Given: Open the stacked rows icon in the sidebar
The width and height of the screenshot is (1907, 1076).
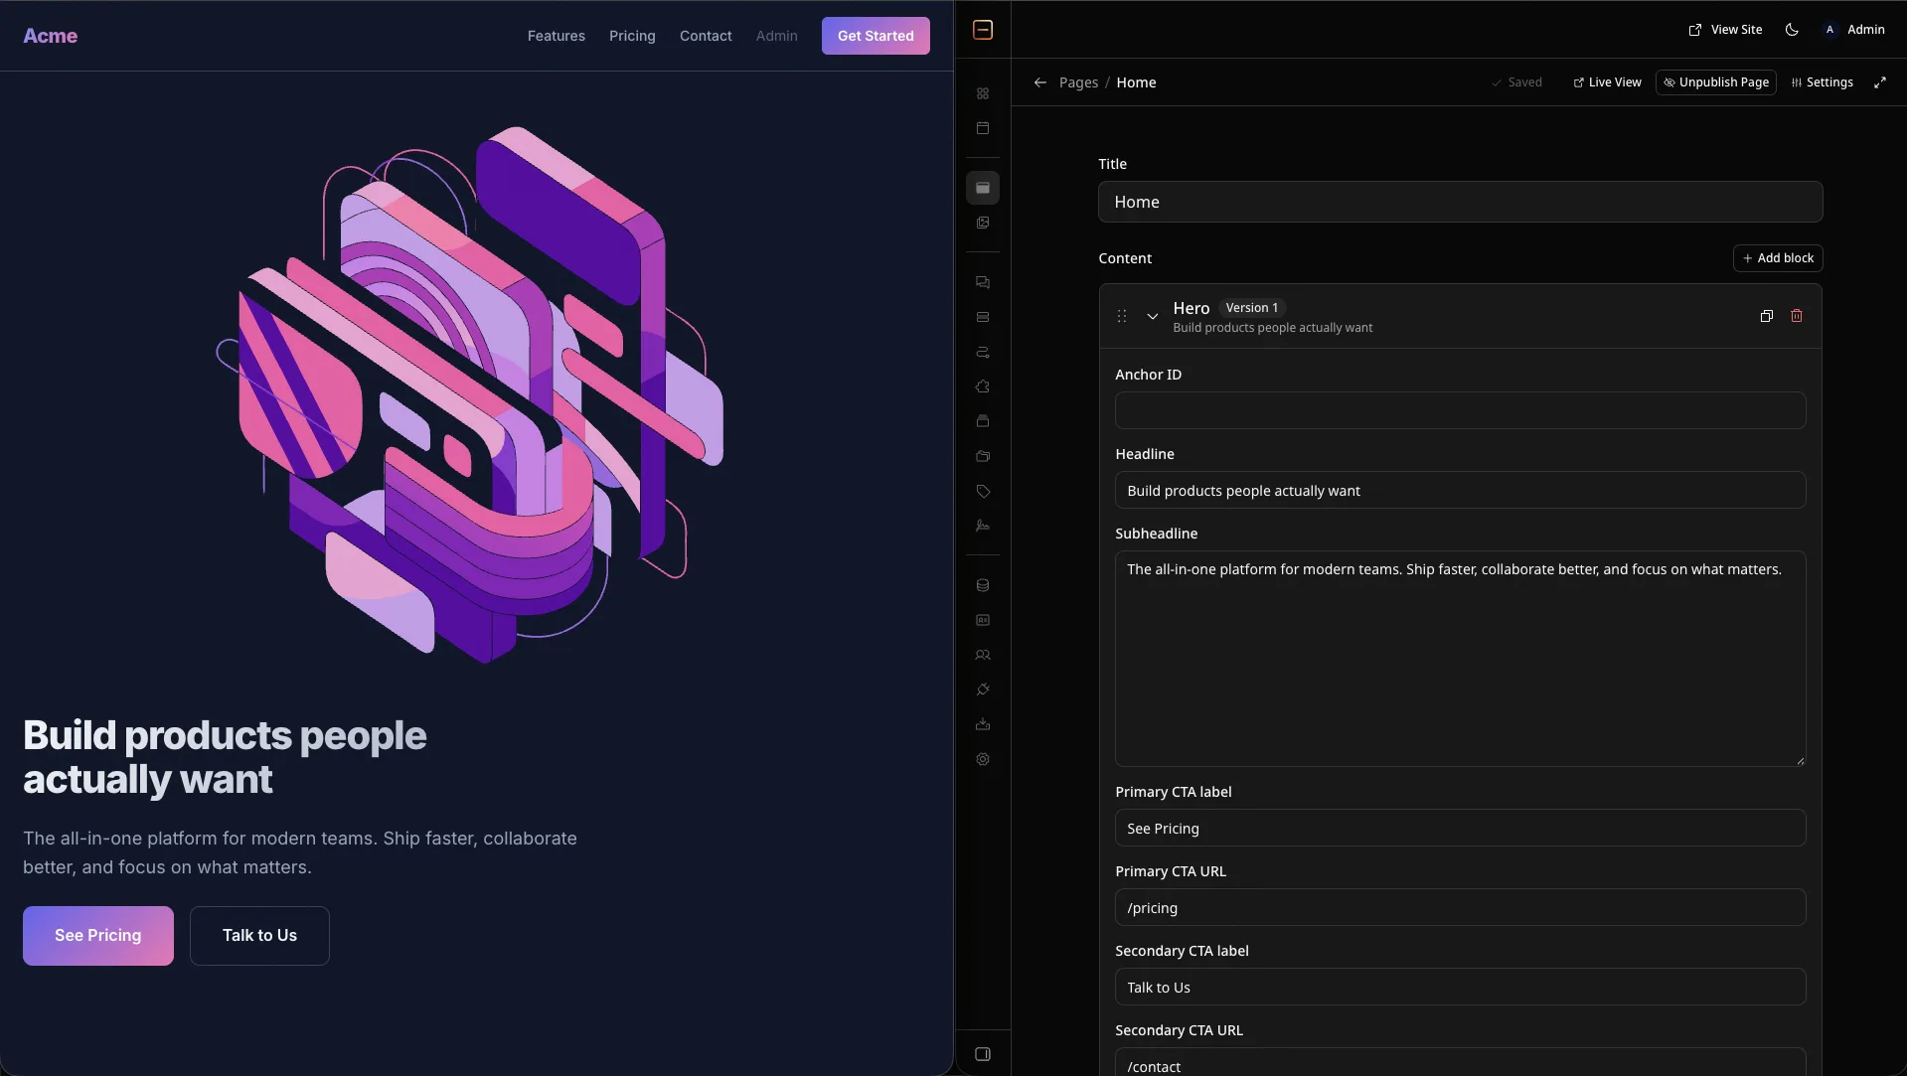Looking at the screenshot, I should pyautogui.click(x=983, y=317).
